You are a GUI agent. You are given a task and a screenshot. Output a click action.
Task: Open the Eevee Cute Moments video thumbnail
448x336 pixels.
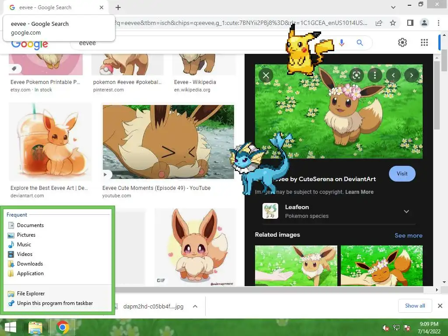click(168, 142)
